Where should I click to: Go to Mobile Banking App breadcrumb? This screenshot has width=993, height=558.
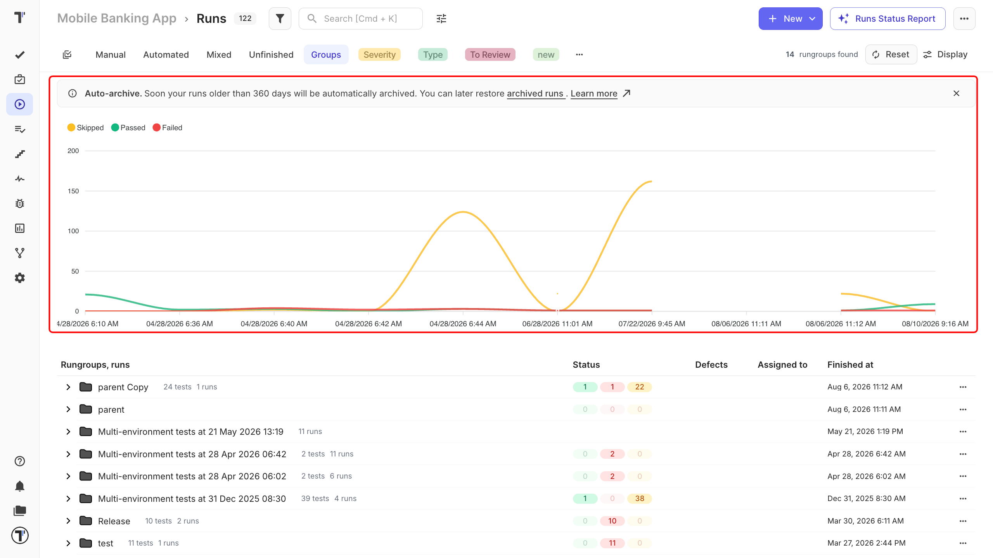[117, 19]
